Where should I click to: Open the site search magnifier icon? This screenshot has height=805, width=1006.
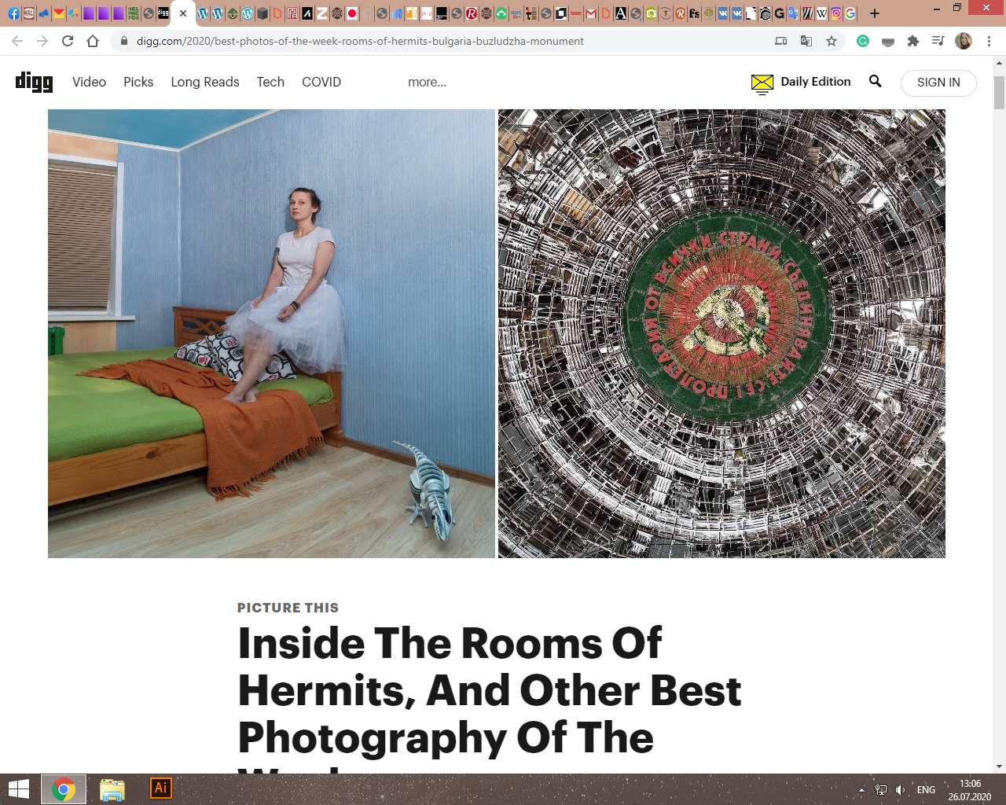click(875, 81)
